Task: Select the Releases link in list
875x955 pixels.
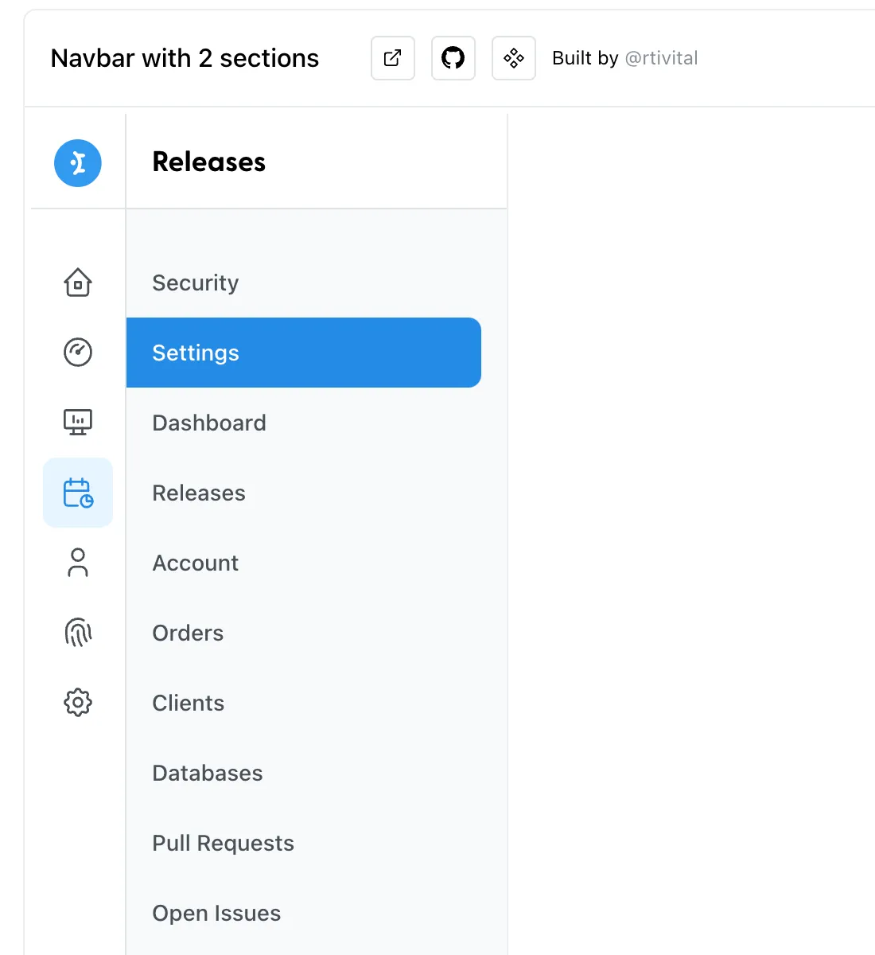Action: (199, 493)
